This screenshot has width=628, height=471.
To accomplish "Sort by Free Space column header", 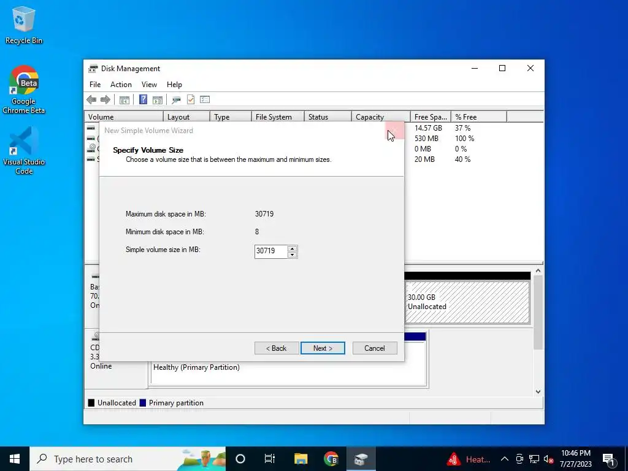I will click(431, 117).
